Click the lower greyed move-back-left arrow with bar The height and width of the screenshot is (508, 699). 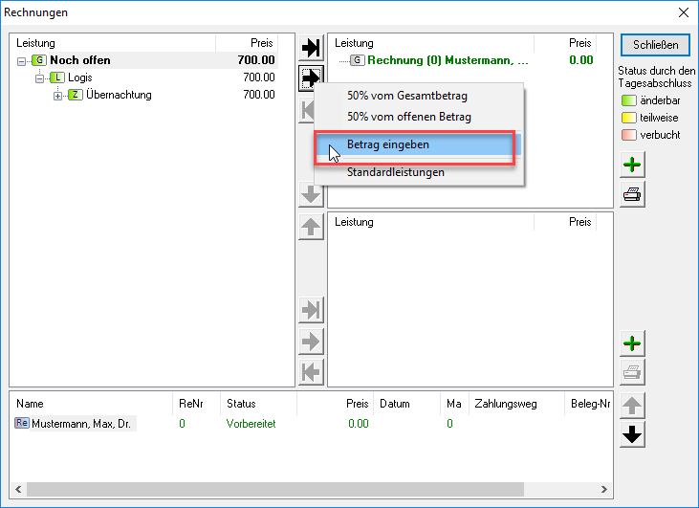point(311,372)
